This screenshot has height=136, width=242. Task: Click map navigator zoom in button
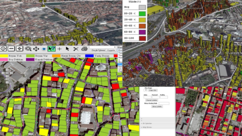coord(7,79)
